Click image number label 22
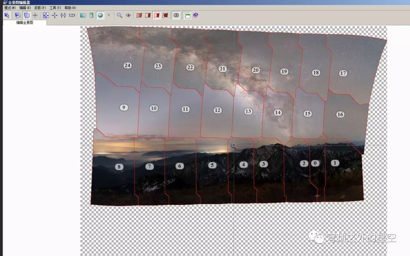Image resolution: width=410 pixels, height=256 pixels. point(190,68)
